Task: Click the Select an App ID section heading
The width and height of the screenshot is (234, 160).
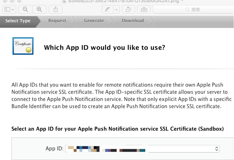Action: (x=118, y=129)
